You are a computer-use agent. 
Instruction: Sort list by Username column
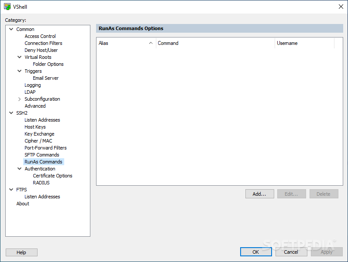click(x=304, y=43)
